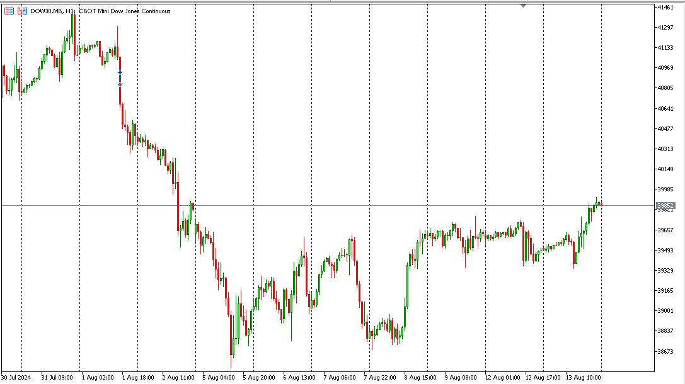
Task: Click price scale value 39329
Action: [x=665, y=270]
